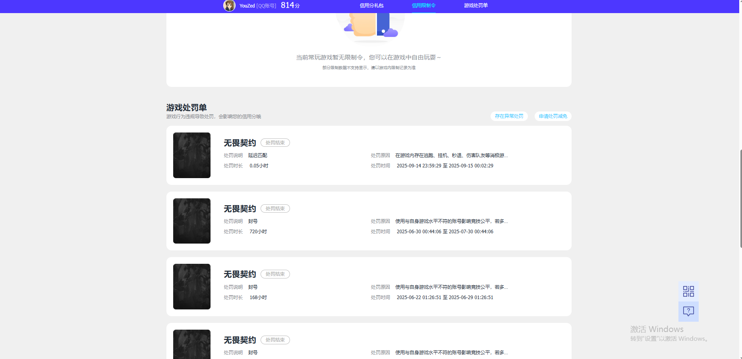Click the 存在异常处罚 button

click(509, 116)
